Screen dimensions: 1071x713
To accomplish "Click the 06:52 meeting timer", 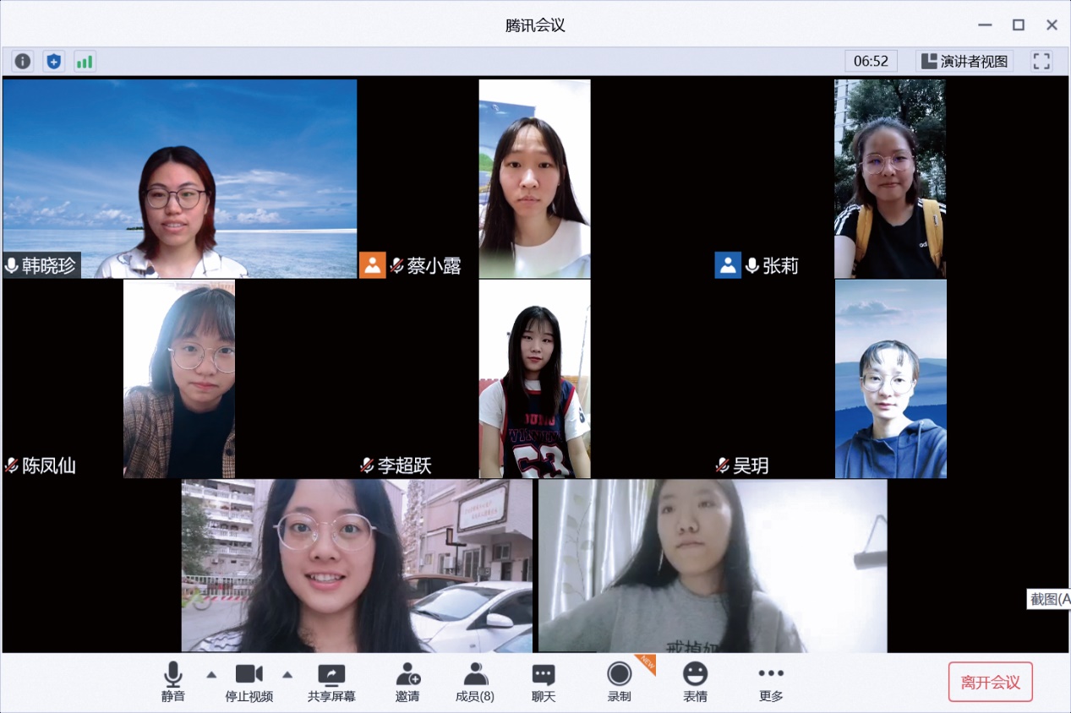I will coord(871,61).
